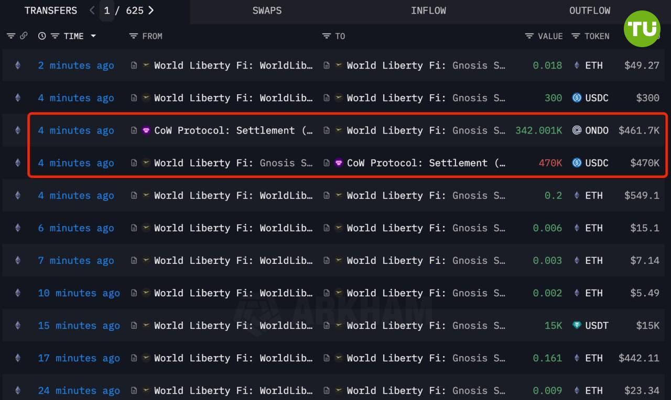Open the OUTFLOW tab
The image size is (671, 400).
590,10
